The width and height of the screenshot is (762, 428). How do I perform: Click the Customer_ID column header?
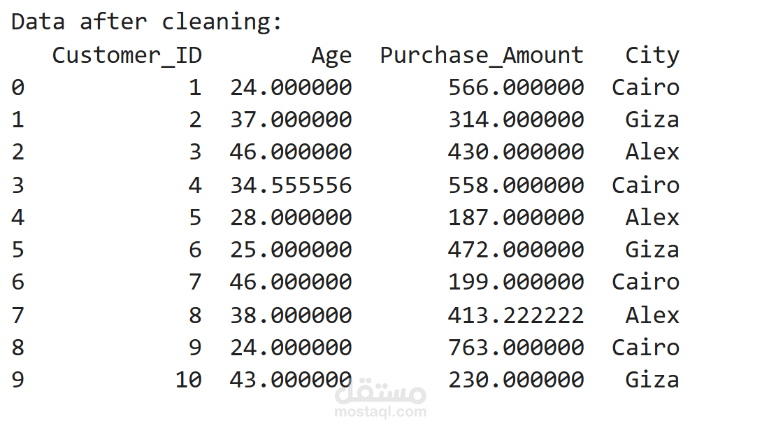127,55
